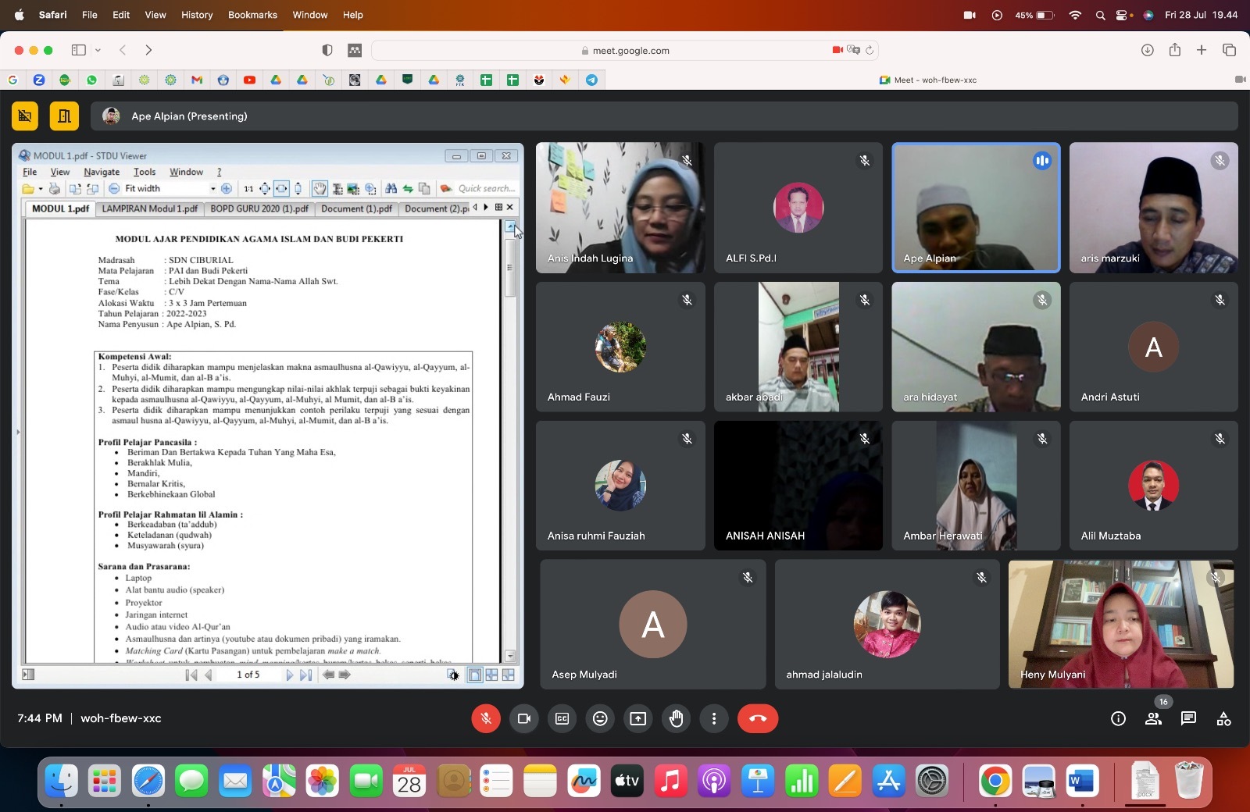
Task: Show the participants people panel
Action: (x=1153, y=718)
